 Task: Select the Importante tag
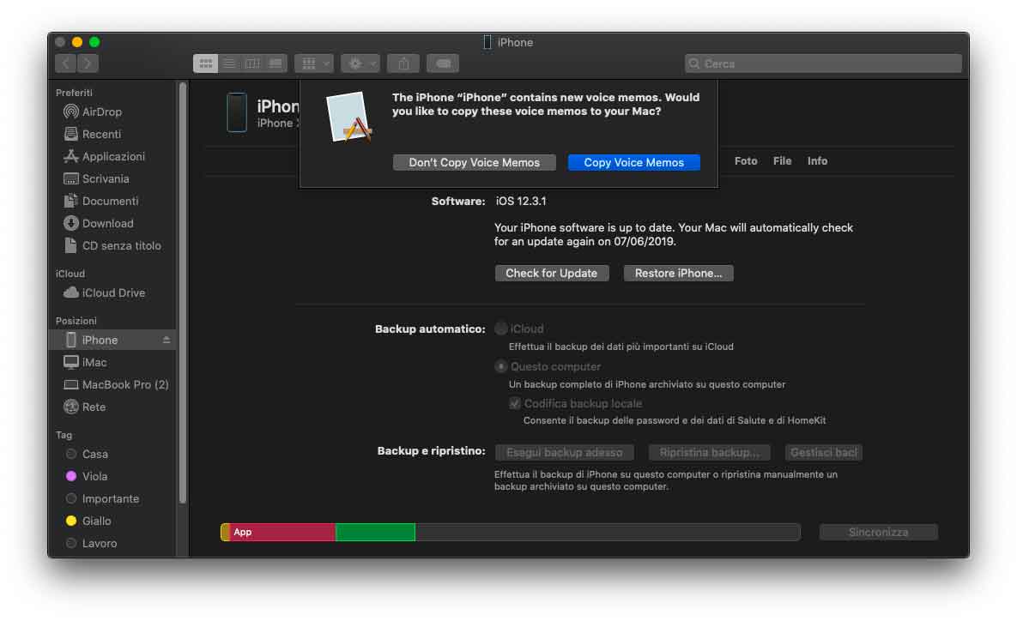coord(112,498)
